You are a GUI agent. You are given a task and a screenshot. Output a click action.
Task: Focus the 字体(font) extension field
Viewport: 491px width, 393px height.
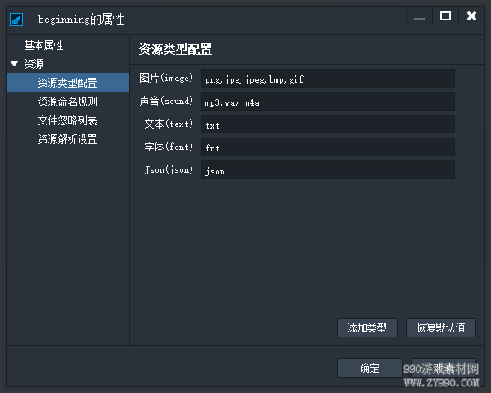click(328, 147)
